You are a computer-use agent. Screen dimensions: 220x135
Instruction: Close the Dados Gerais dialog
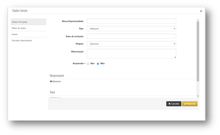(x=201, y=11)
